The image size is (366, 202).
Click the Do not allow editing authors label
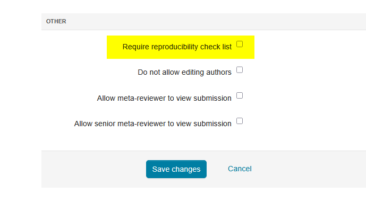point(184,72)
